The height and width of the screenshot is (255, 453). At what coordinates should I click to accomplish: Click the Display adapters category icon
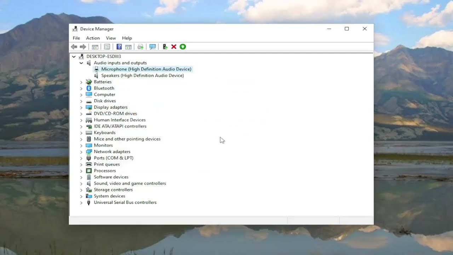pyautogui.click(x=89, y=107)
